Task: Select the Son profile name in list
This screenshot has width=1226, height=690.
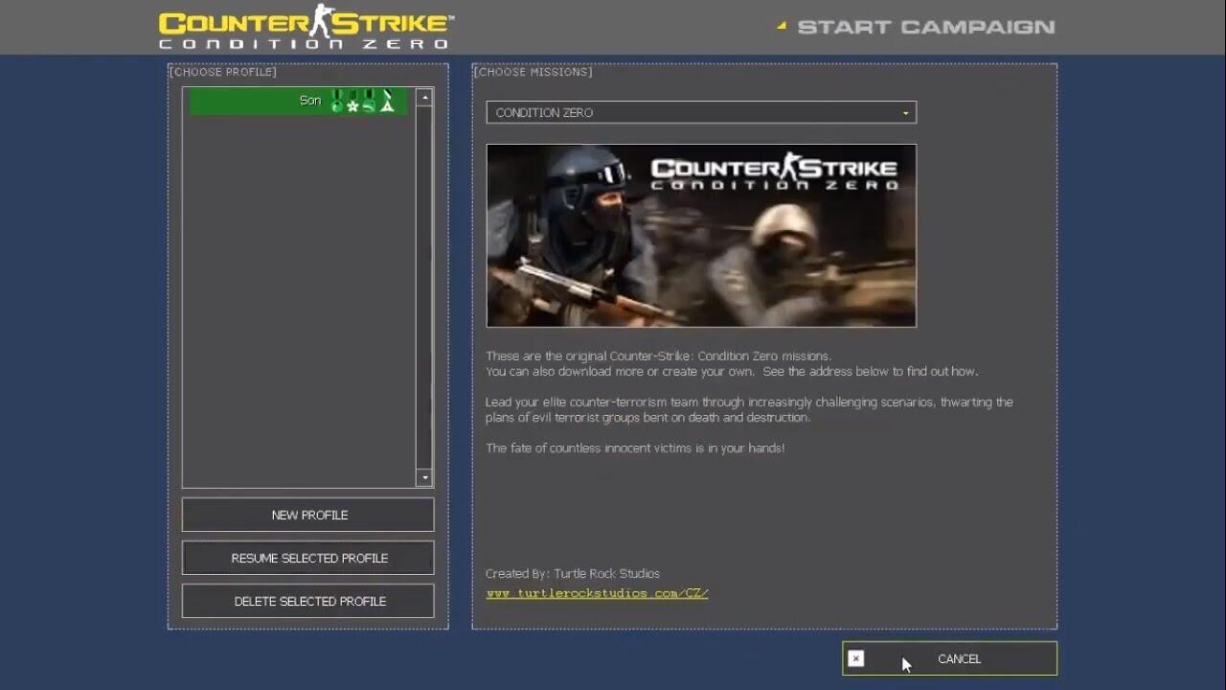Action: coord(309,101)
